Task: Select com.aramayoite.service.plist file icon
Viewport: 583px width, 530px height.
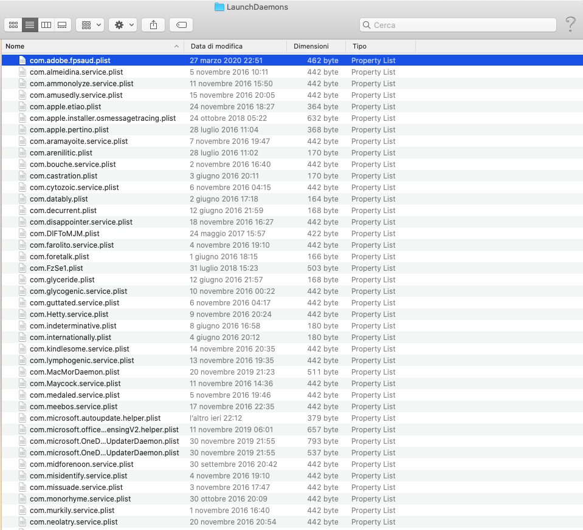Action: (x=22, y=141)
